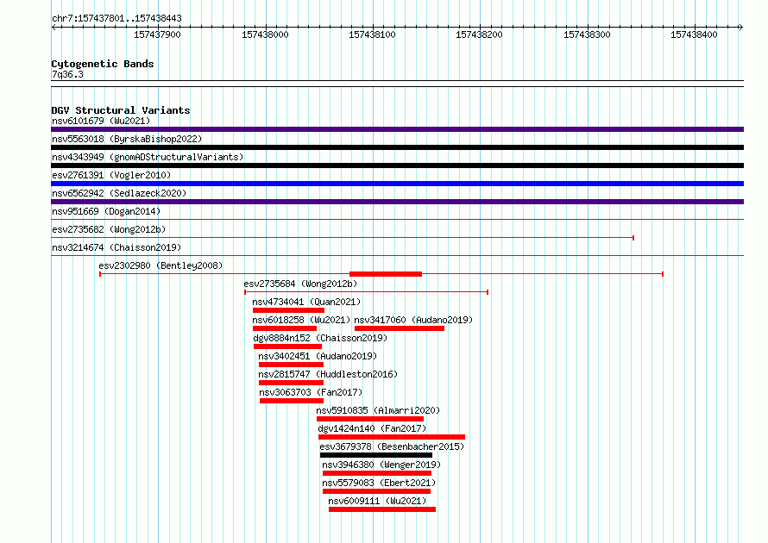Select the esv2735684 (Wong2012b) label
Image resolution: width=768 pixels, height=543 pixels.
pos(300,284)
